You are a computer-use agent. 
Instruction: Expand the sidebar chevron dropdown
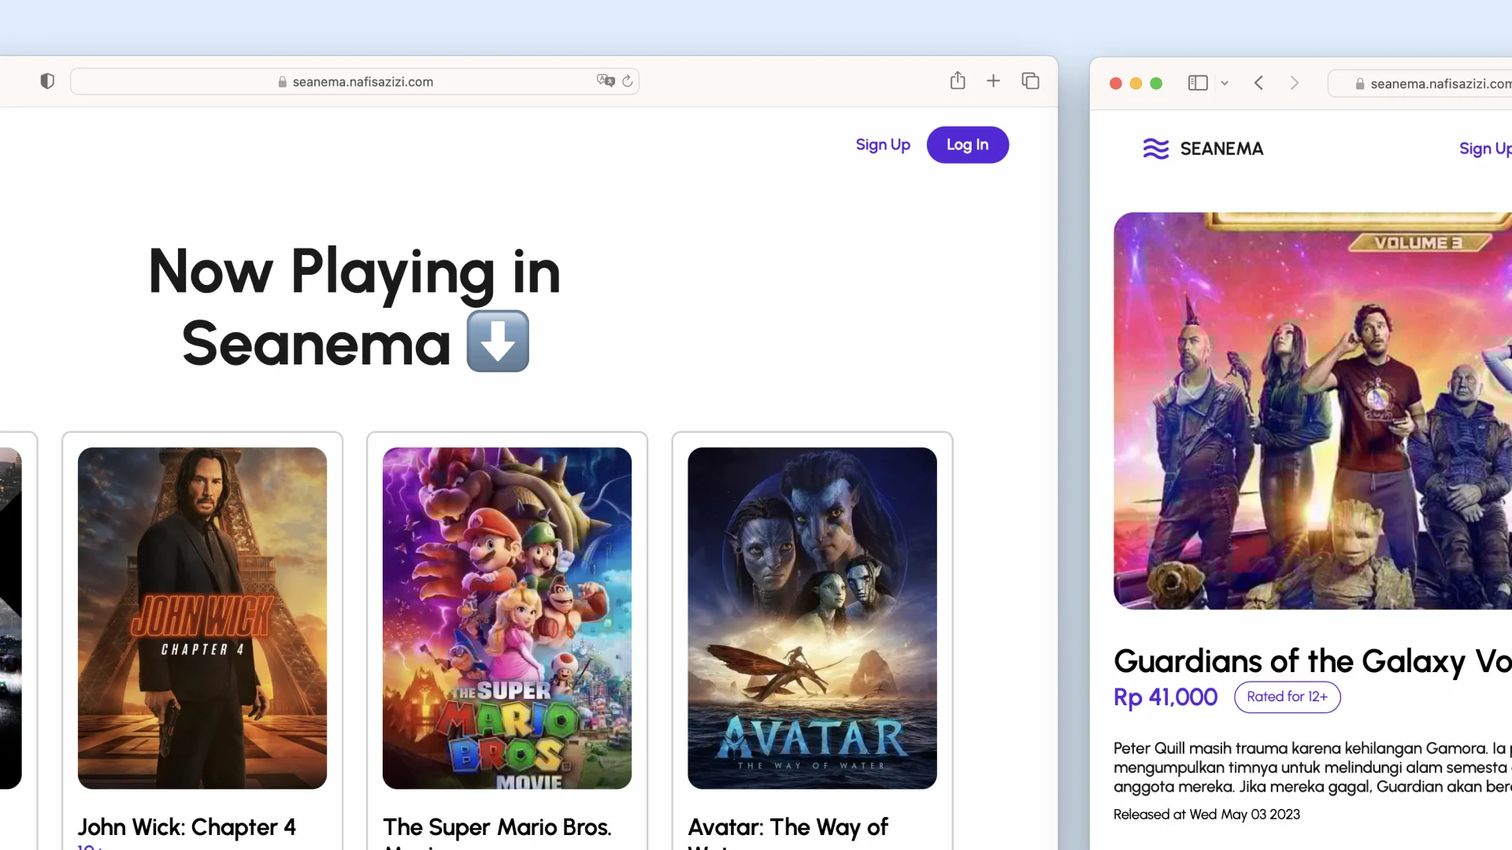click(1224, 83)
